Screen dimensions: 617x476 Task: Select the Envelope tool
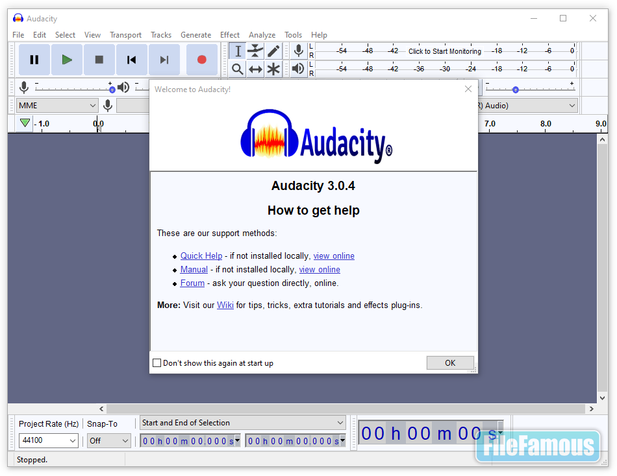255,51
